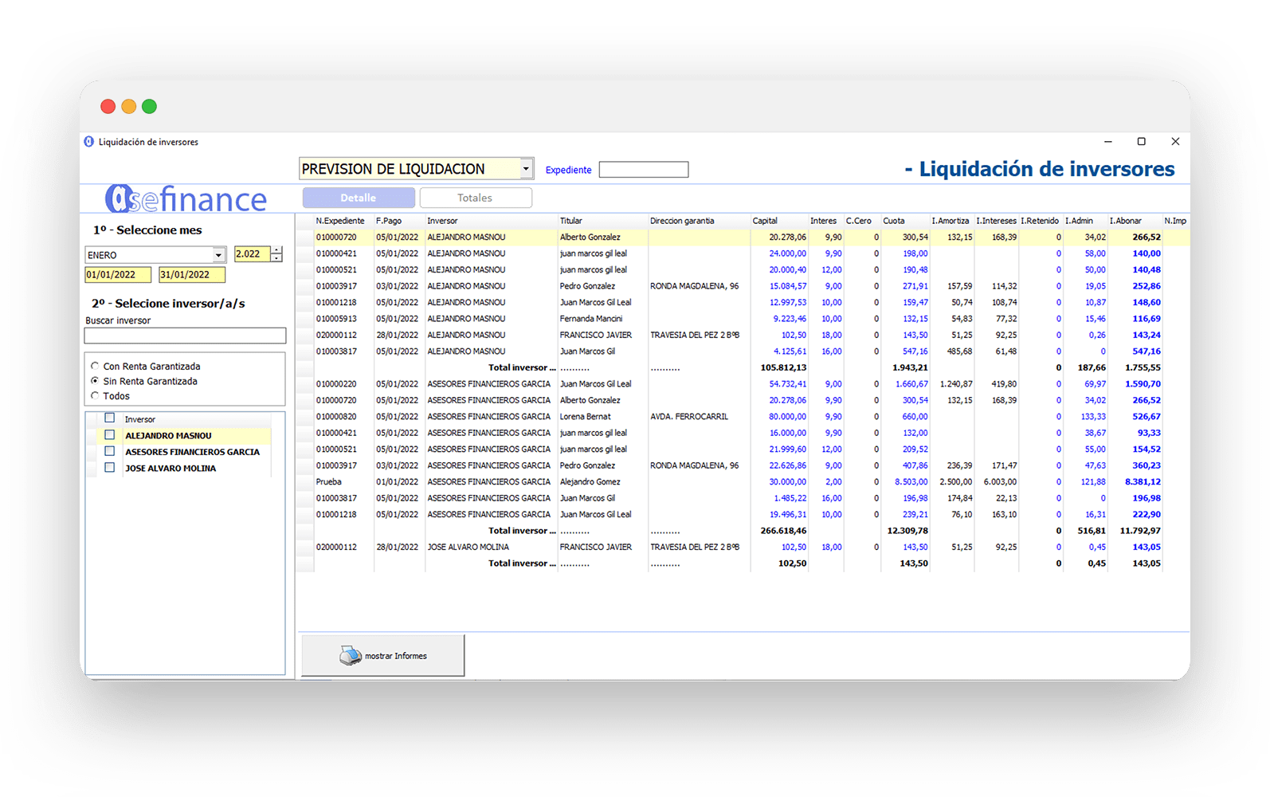Click the 03/01/2022 date in ALEJANDRO MASNOU's row
This screenshot has width=1270, height=797.
pyautogui.click(x=398, y=286)
